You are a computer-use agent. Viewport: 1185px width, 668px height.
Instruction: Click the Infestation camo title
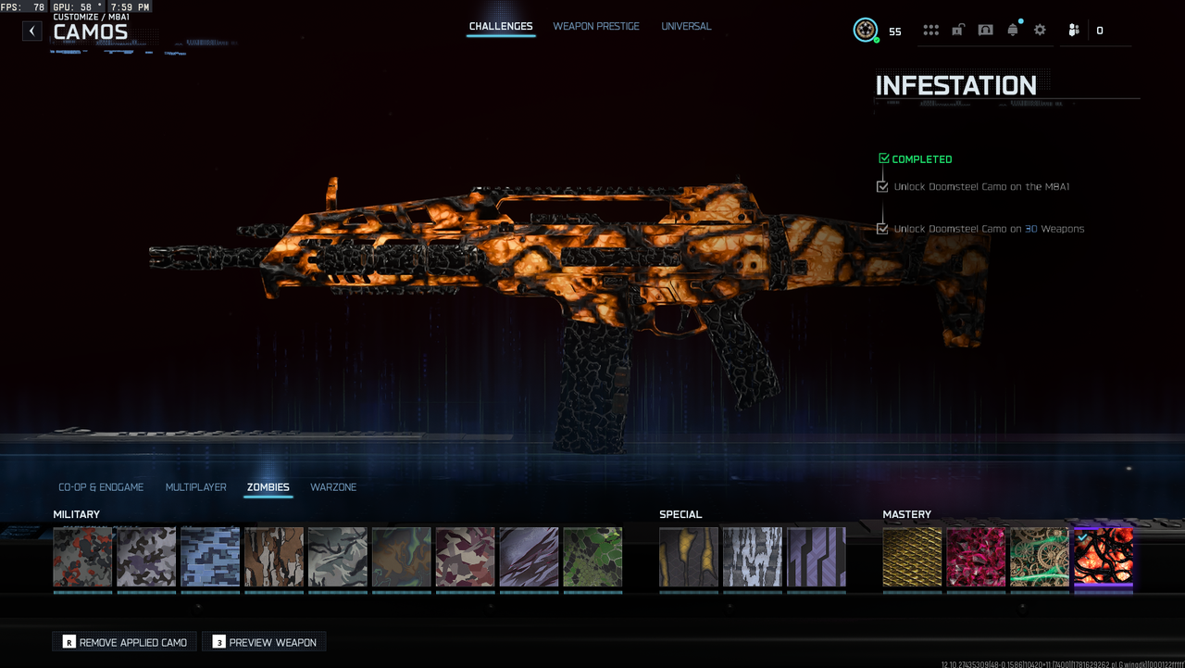tap(956, 85)
